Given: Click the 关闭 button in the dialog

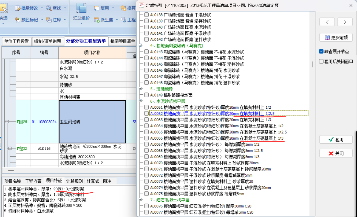Looking at the screenshot, I should 336,153.
